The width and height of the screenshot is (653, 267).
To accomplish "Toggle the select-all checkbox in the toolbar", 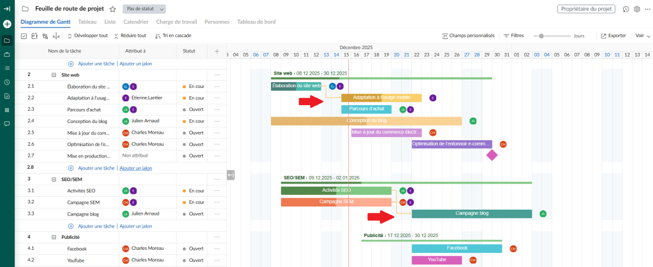I will click(x=24, y=36).
